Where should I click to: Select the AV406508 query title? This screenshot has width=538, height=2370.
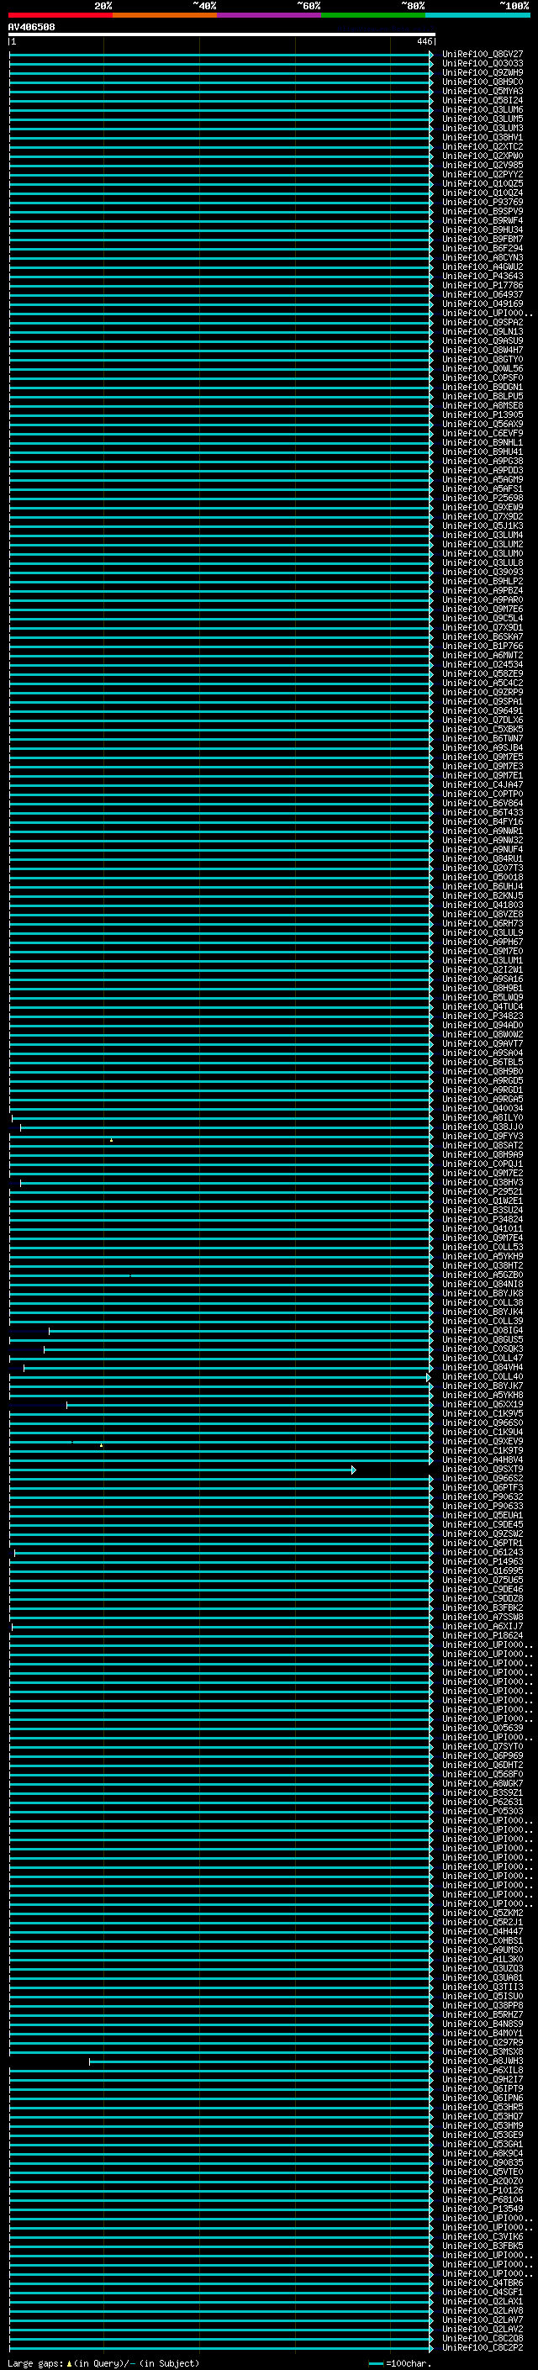(x=31, y=27)
